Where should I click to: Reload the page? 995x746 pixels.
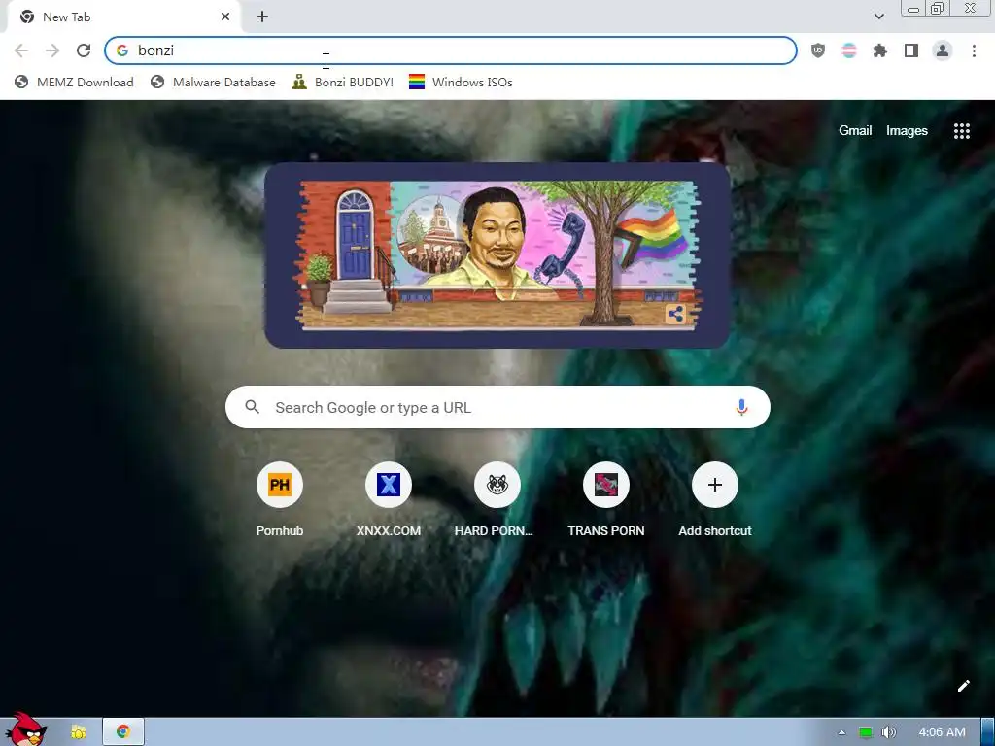[84, 51]
